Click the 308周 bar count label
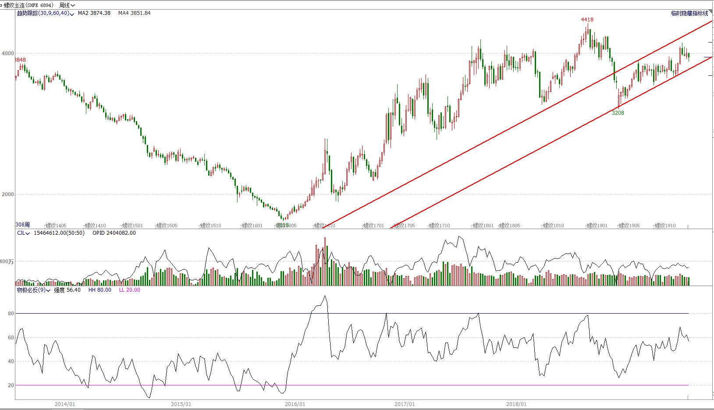714x410 pixels. pos(23,225)
